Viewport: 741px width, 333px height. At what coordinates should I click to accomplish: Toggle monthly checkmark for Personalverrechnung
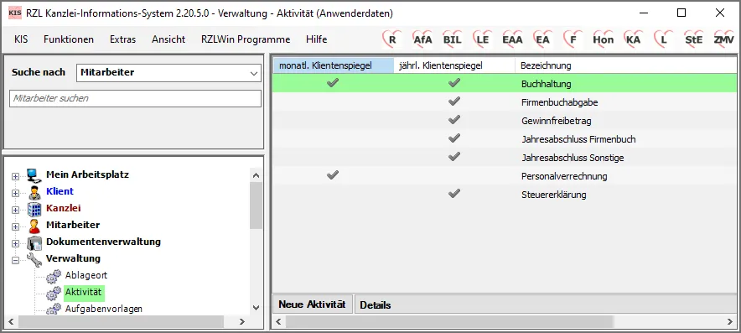point(333,175)
